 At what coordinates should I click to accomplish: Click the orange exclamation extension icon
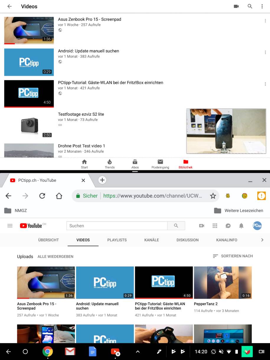pos(261,196)
